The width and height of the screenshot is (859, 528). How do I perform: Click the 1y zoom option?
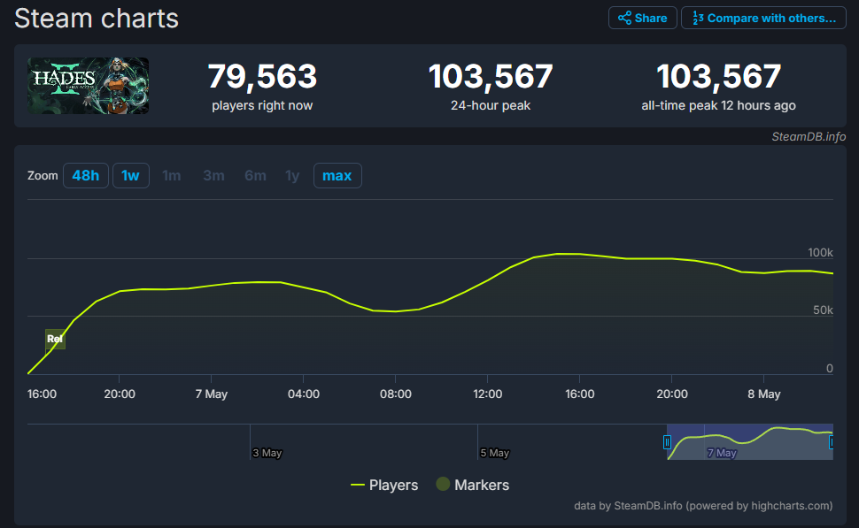coord(292,175)
